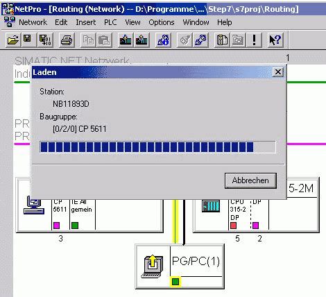
Task: Click the grayed plug connection icon
Action: (185, 40)
